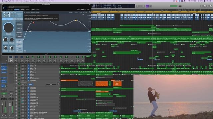Click the resize handle icon of Spiff window

coord(89,51)
